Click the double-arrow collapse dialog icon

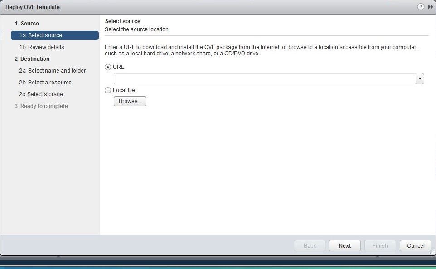[x=431, y=7]
